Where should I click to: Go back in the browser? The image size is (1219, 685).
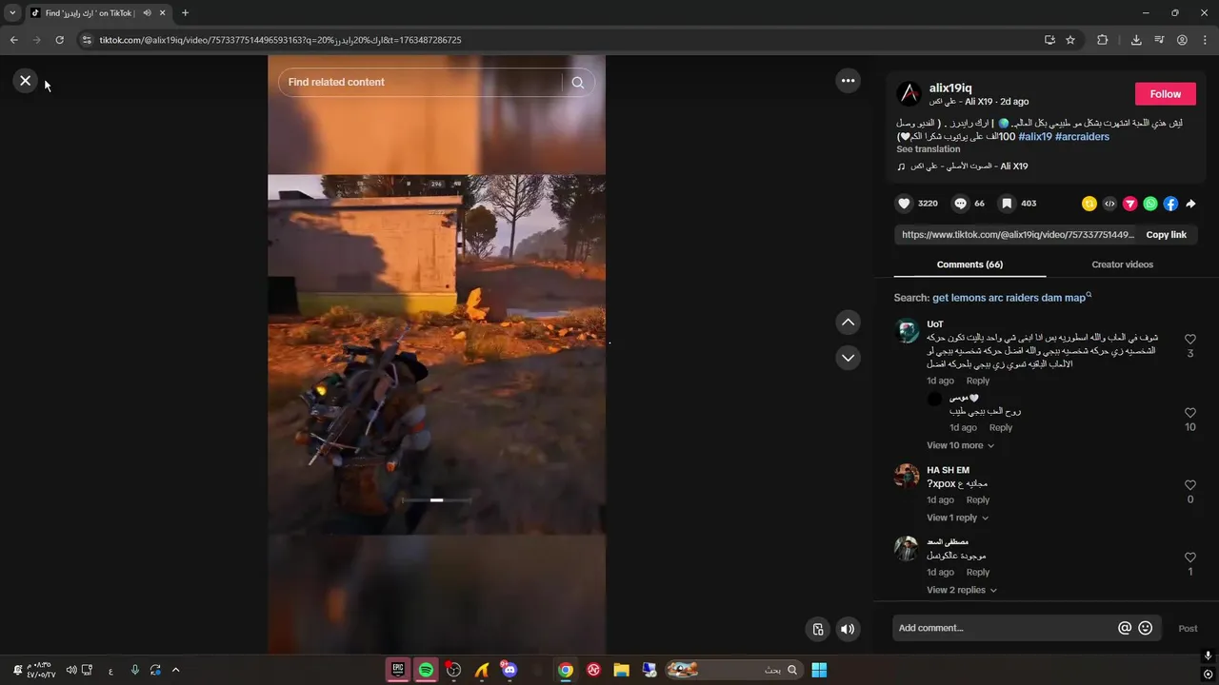[x=13, y=40]
